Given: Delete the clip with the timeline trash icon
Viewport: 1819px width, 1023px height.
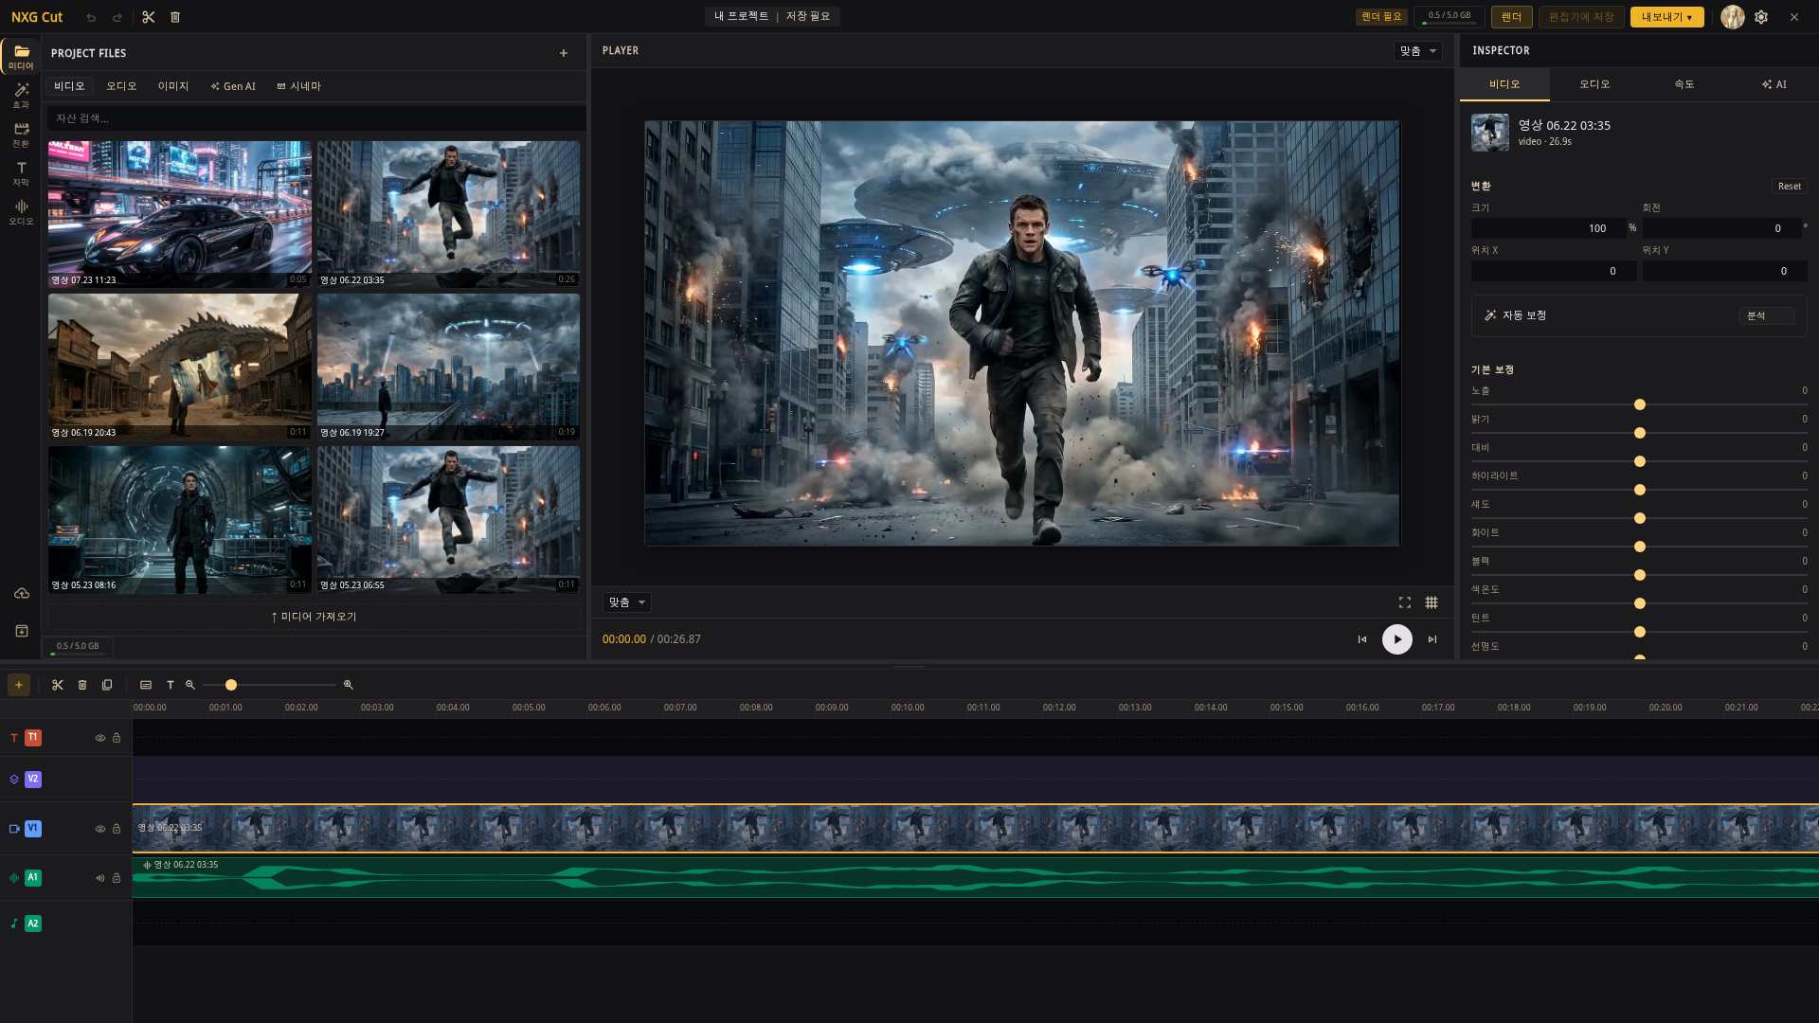Looking at the screenshot, I should tap(82, 685).
